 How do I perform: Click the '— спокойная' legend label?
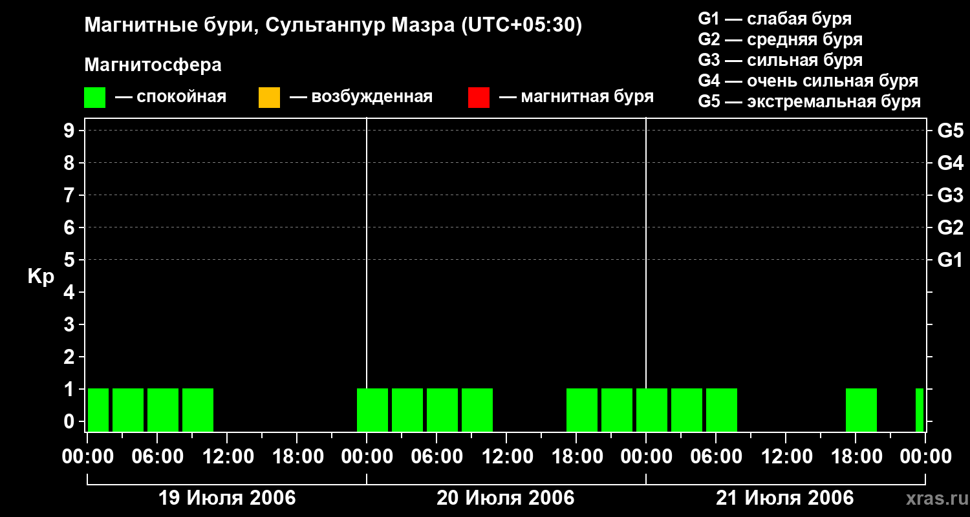coord(171,97)
